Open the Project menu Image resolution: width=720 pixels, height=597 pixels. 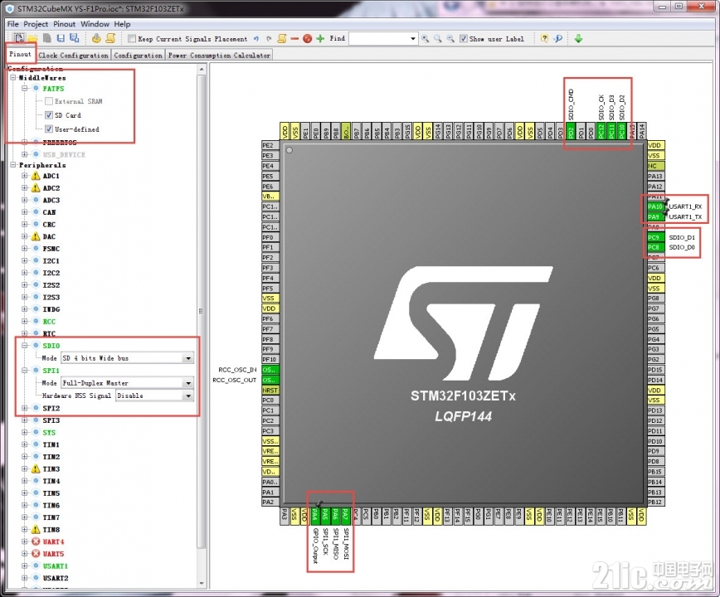point(36,24)
